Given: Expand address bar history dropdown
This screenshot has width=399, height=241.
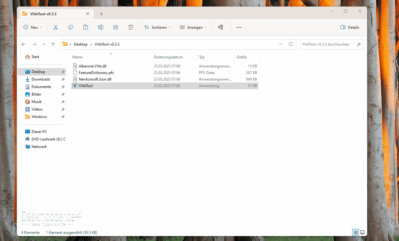Looking at the screenshot, I should tap(280, 44).
